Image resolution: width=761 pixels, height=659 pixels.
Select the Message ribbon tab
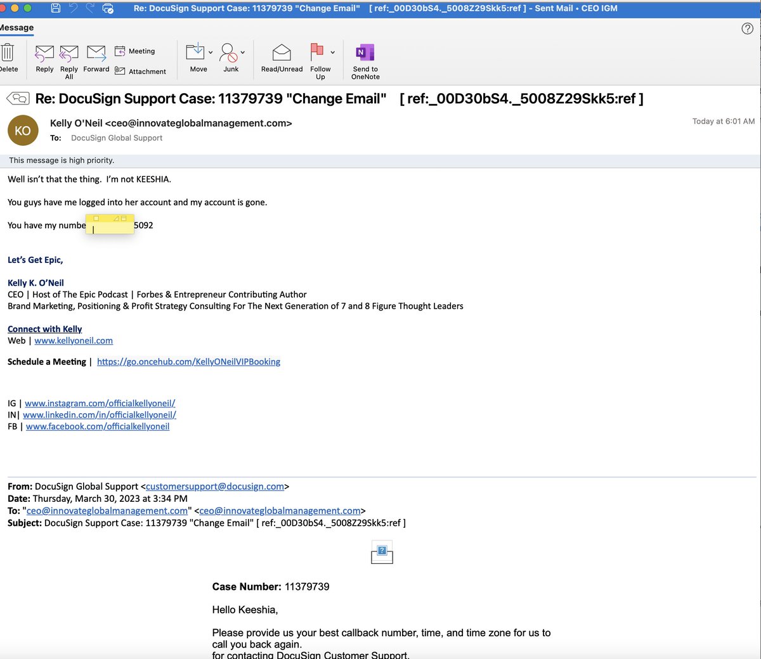coord(16,28)
